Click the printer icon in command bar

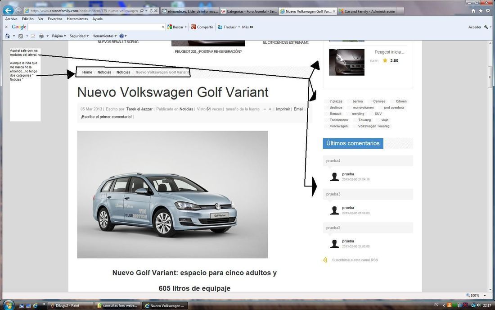pyautogui.click(x=41, y=36)
